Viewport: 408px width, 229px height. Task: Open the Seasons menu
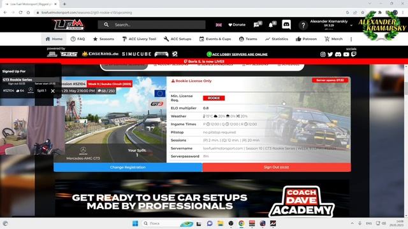point(103,39)
